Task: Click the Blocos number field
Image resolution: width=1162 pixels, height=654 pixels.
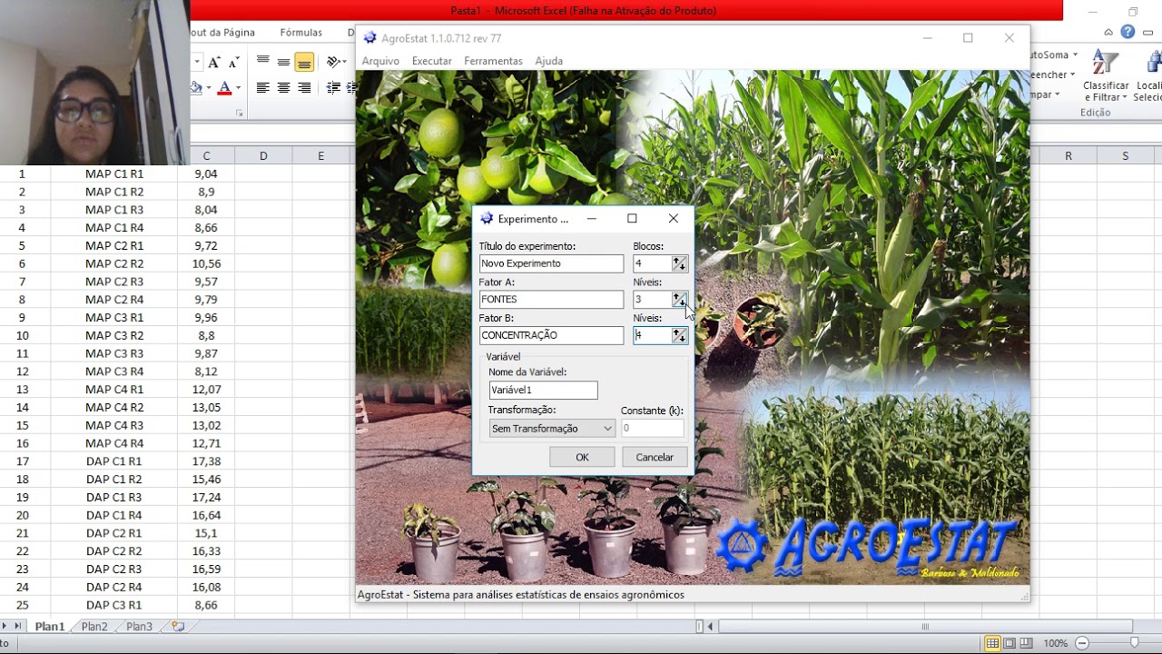Action: 652,263
